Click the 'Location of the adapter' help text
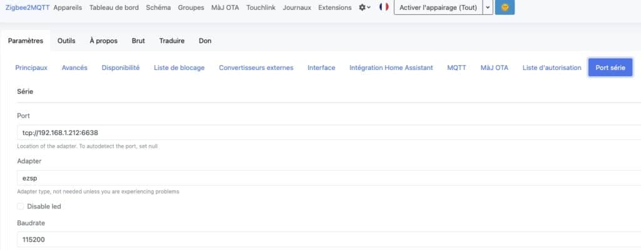Screen dimensions: 641x250 (87, 146)
